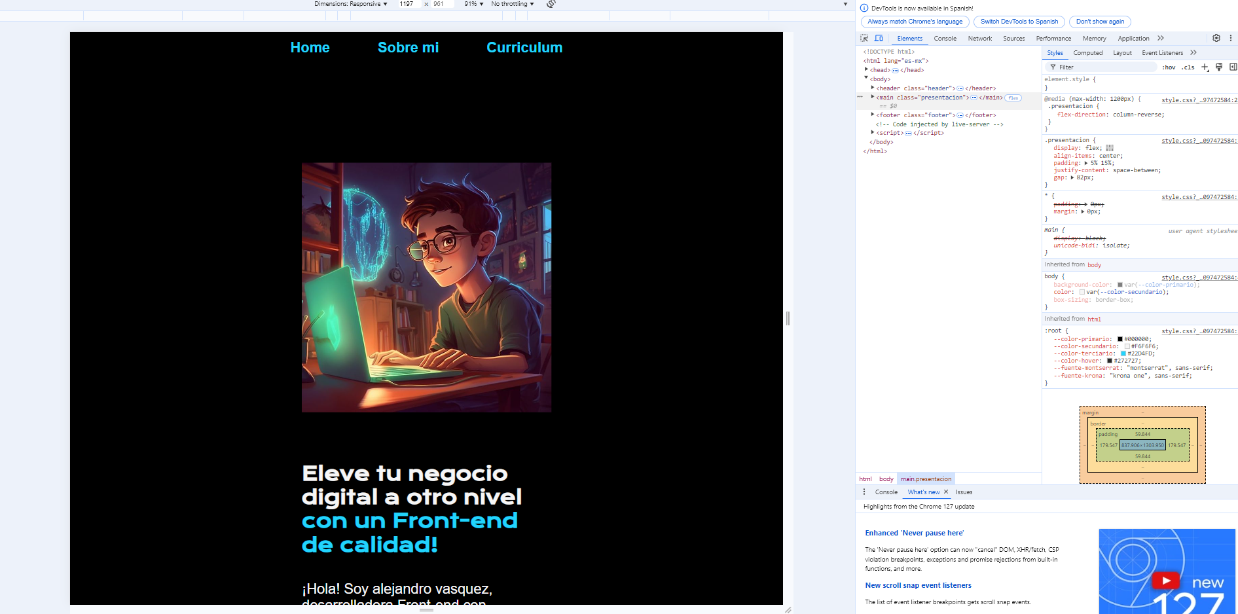
Task: Show more DevTools panels chevron
Action: [x=1161, y=38]
